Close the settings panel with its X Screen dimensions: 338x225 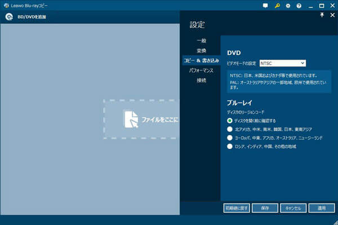332,15
